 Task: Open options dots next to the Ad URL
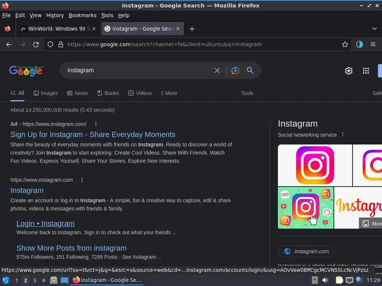pyautogui.click(x=96, y=124)
